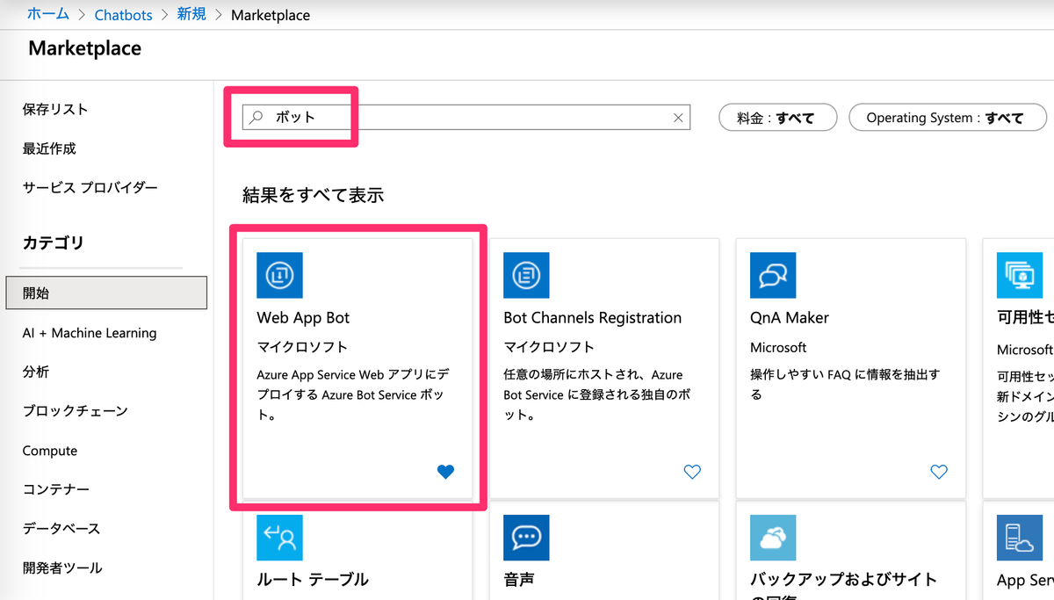This screenshot has height=600, width=1054.
Task: Go to Chatbots in the breadcrumb
Action: (123, 15)
